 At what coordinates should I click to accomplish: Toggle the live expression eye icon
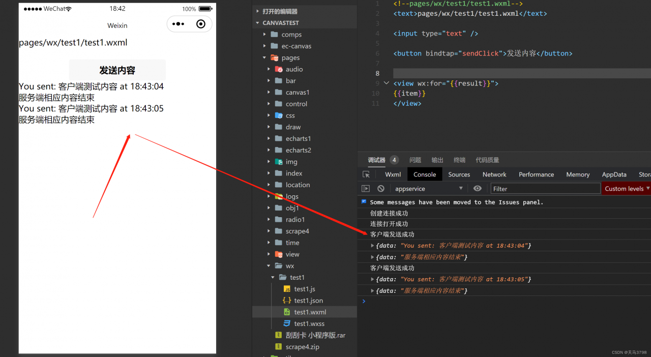point(477,189)
